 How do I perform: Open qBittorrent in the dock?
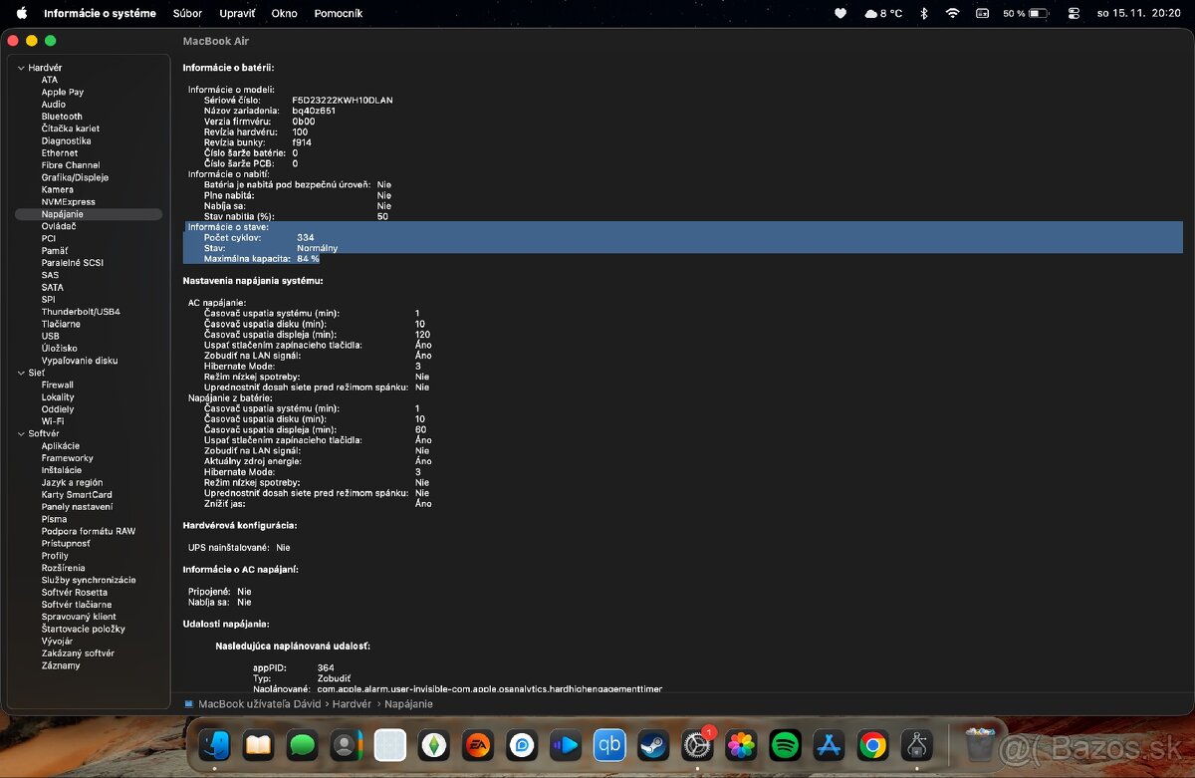(x=609, y=745)
